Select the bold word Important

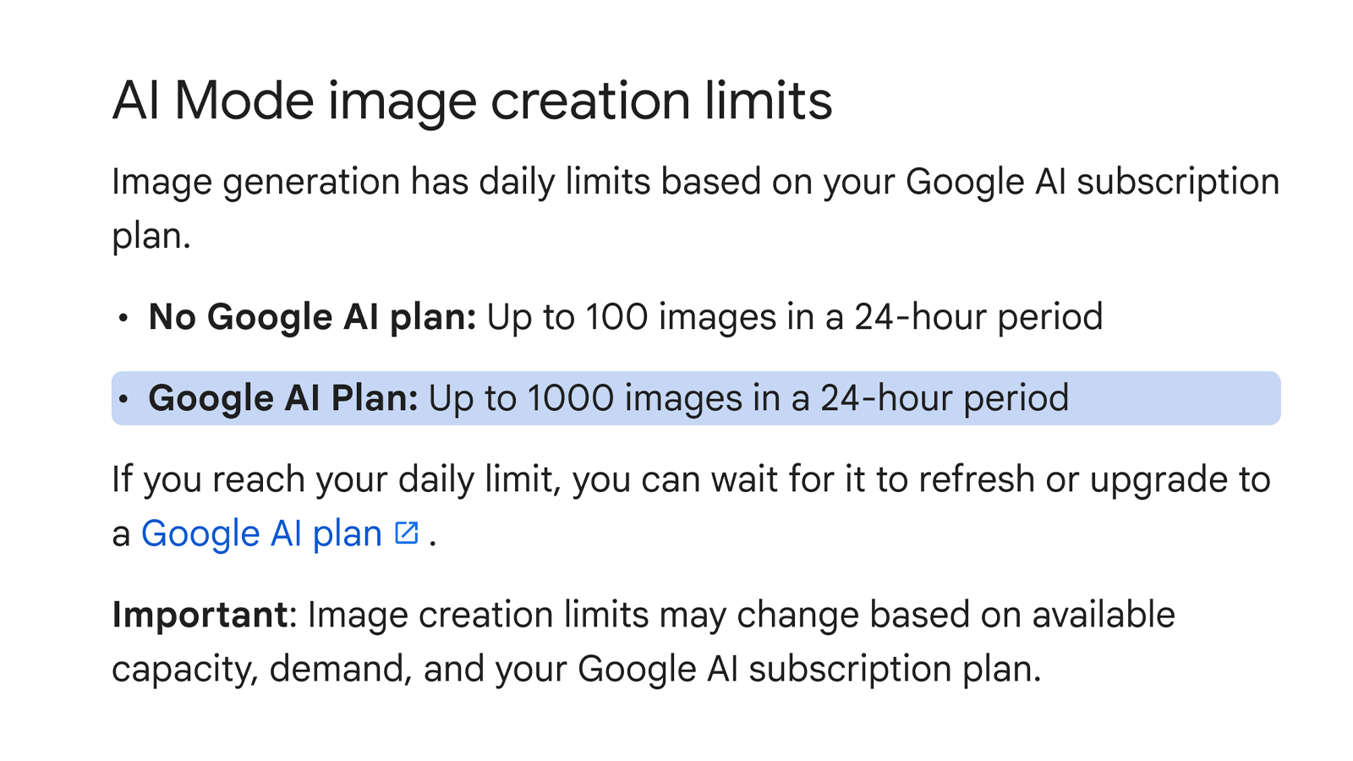200,616
